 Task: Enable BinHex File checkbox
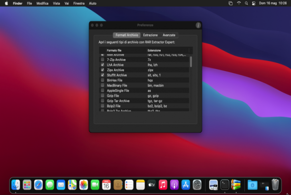coord(102,80)
